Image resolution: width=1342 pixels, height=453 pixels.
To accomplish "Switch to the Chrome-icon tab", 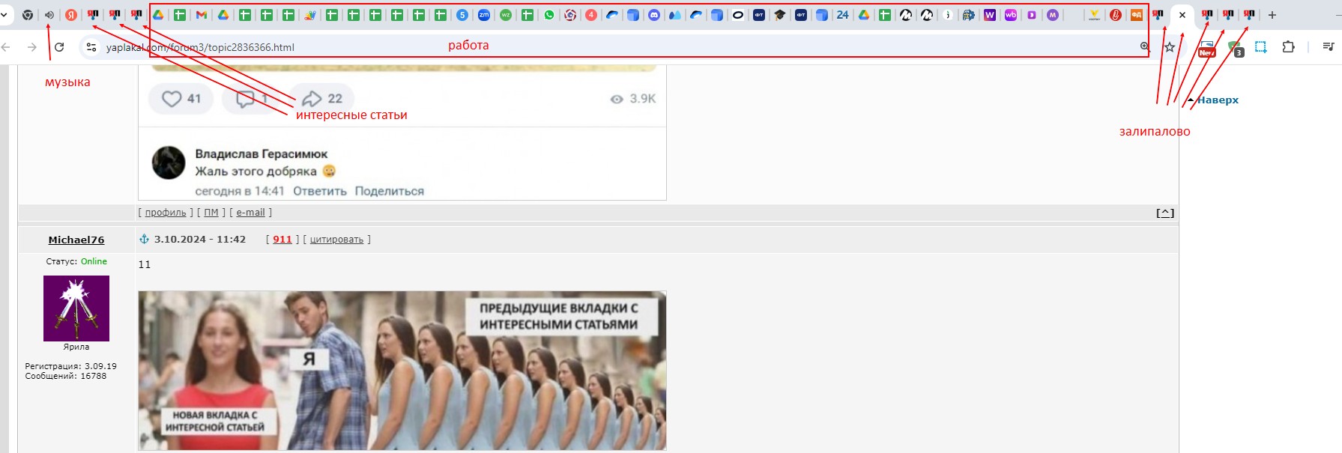I will click(28, 15).
